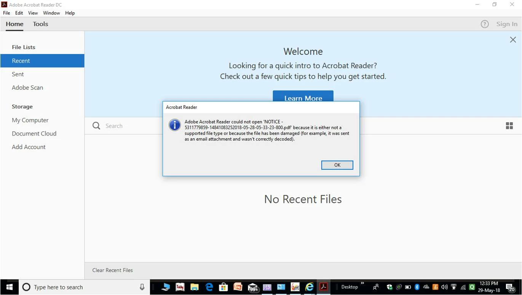
Task: Open Microsoft Edge from the taskbar
Action: [209, 287]
